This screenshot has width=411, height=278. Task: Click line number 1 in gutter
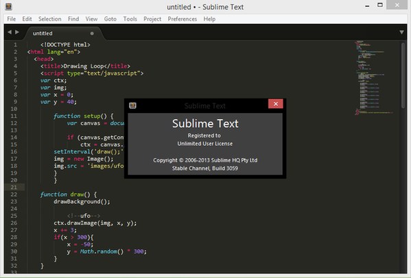(16, 45)
